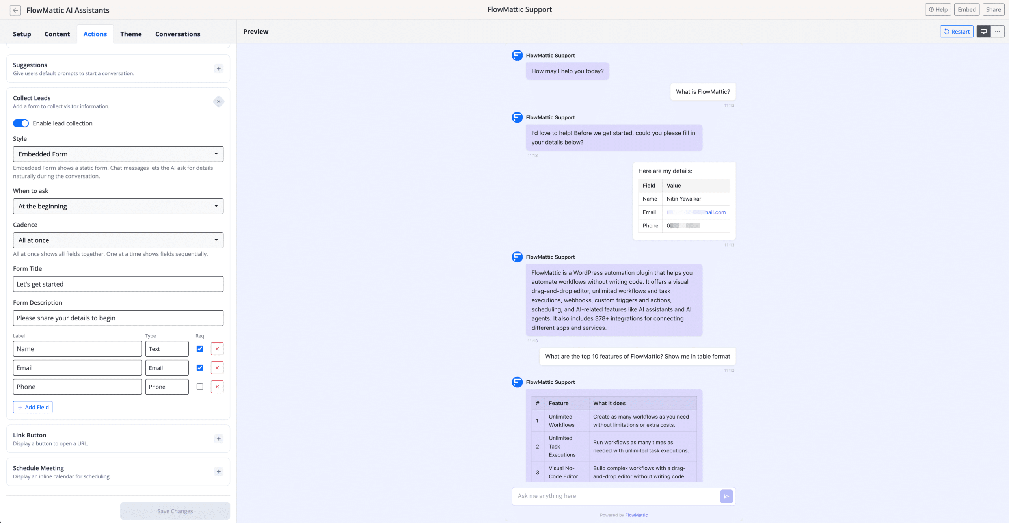Expand Schedule Meeting via its plus icon
This screenshot has width=1009, height=523.
pyautogui.click(x=219, y=471)
